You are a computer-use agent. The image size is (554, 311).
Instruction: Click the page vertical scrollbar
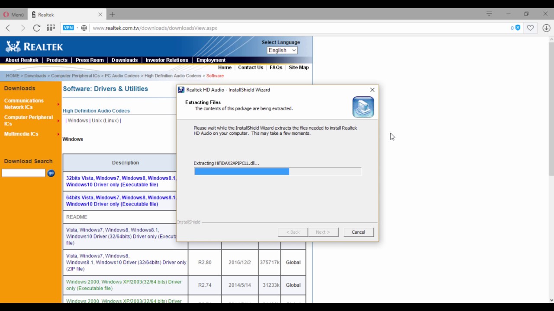pyautogui.click(x=551, y=108)
